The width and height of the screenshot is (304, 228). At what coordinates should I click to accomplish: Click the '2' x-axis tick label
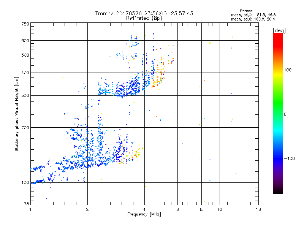(87, 209)
